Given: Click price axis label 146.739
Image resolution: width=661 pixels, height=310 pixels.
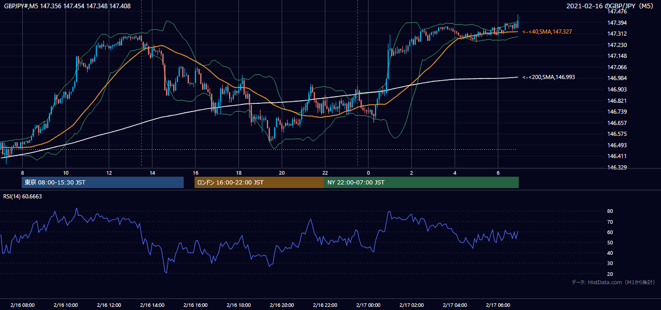Looking at the screenshot, I should [617, 112].
